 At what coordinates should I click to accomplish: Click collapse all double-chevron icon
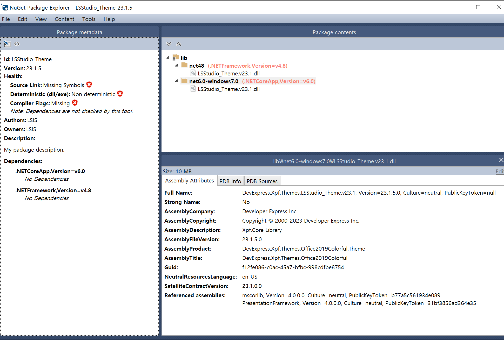point(179,44)
